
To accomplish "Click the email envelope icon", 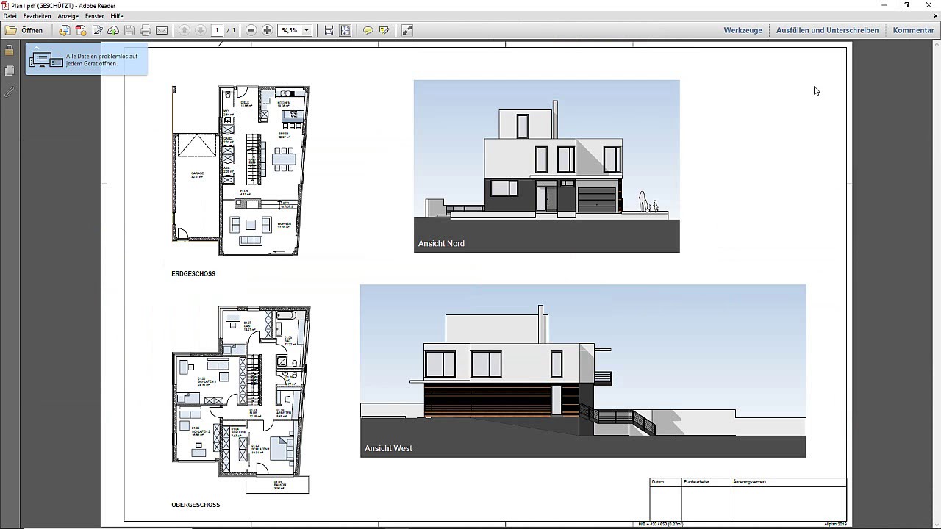I will coord(162,30).
